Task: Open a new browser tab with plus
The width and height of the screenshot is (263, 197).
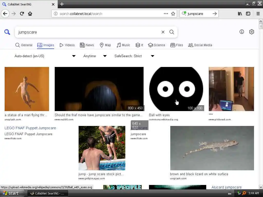Action: click(62, 4)
